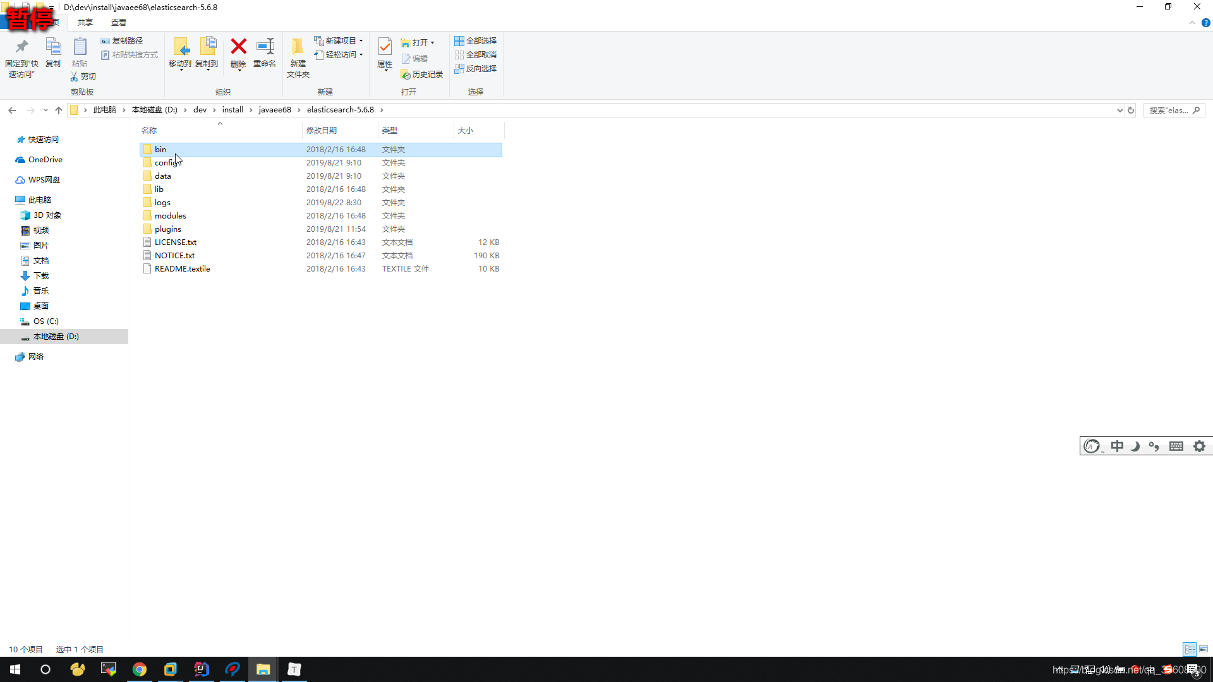Select the config folder

320,163
